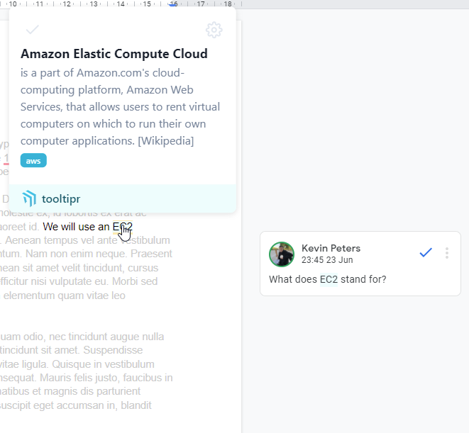This screenshot has width=469, height=433.
Task: Click the Kevin Peters commenter name
Action: [331, 248]
